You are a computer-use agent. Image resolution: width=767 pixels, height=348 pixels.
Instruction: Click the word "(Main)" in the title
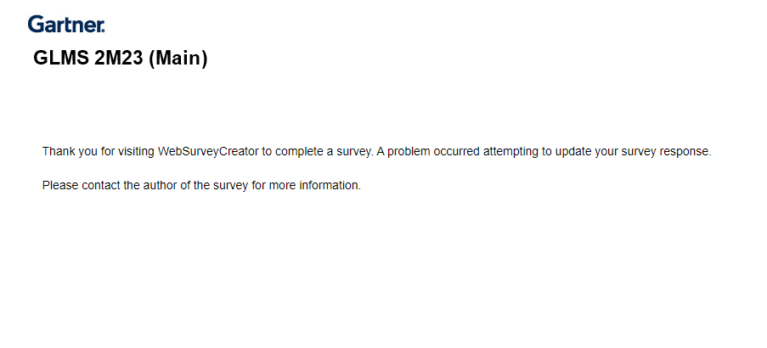coord(178,59)
